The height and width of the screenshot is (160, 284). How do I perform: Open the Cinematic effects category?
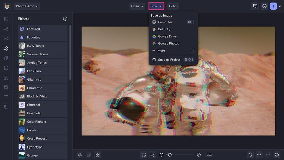[42, 113]
